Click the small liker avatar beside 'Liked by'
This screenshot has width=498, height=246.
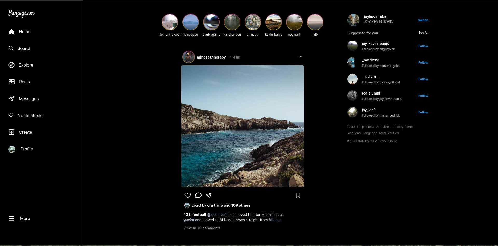tap(187, 205)
